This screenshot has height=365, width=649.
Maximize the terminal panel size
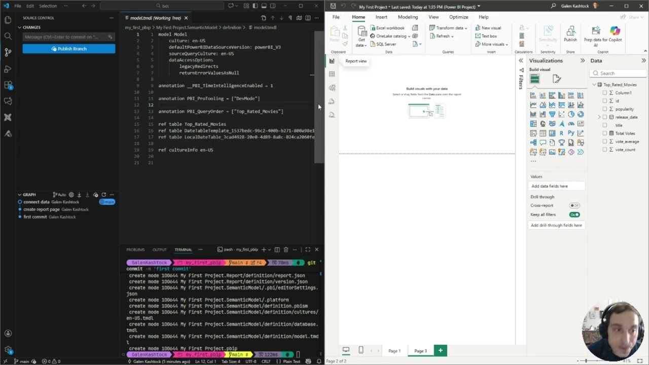(x=307, y=249)
